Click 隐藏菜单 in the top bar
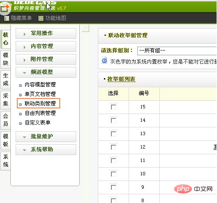This screenshot has height=203, width=217. [x=21, y=18]
